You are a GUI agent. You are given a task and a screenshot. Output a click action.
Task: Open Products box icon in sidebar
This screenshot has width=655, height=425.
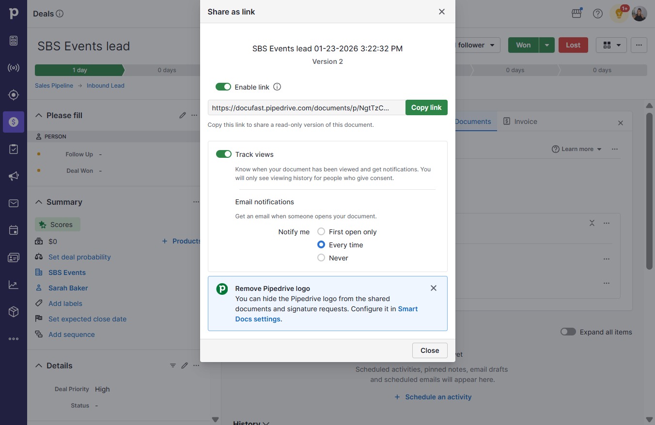pyautogui.click(x=14, y=312)
